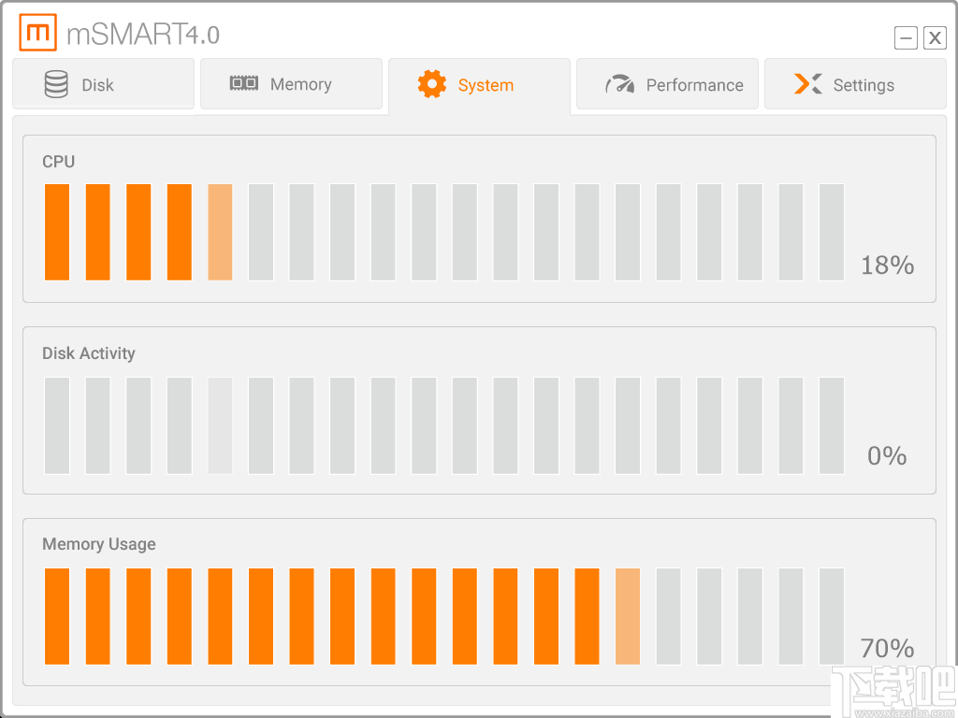Select the active System tab
The height and width of the screenshot is (718, 958).
coord(480,84)
